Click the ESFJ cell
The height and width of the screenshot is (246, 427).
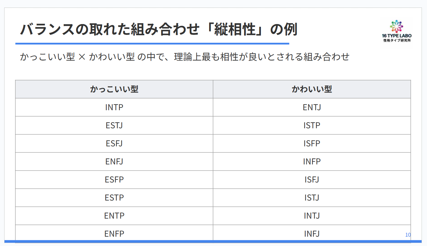(x=114, y=143)
